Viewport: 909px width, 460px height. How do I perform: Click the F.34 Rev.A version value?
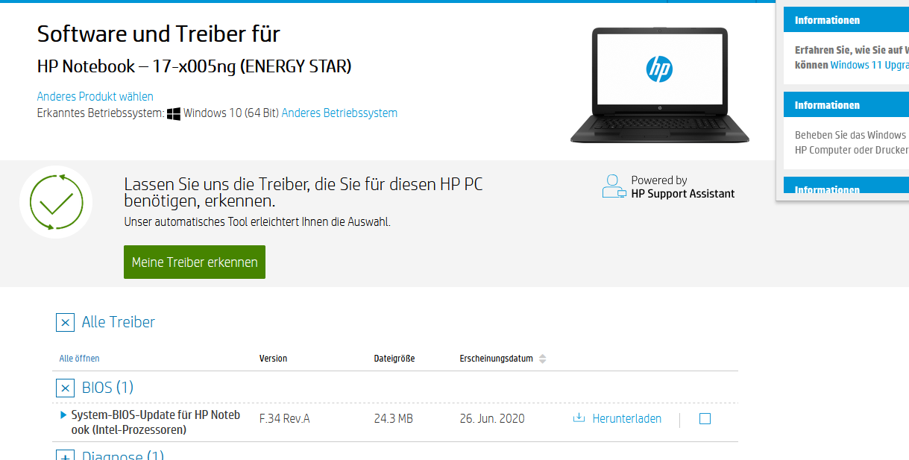(x=284, y=419)
